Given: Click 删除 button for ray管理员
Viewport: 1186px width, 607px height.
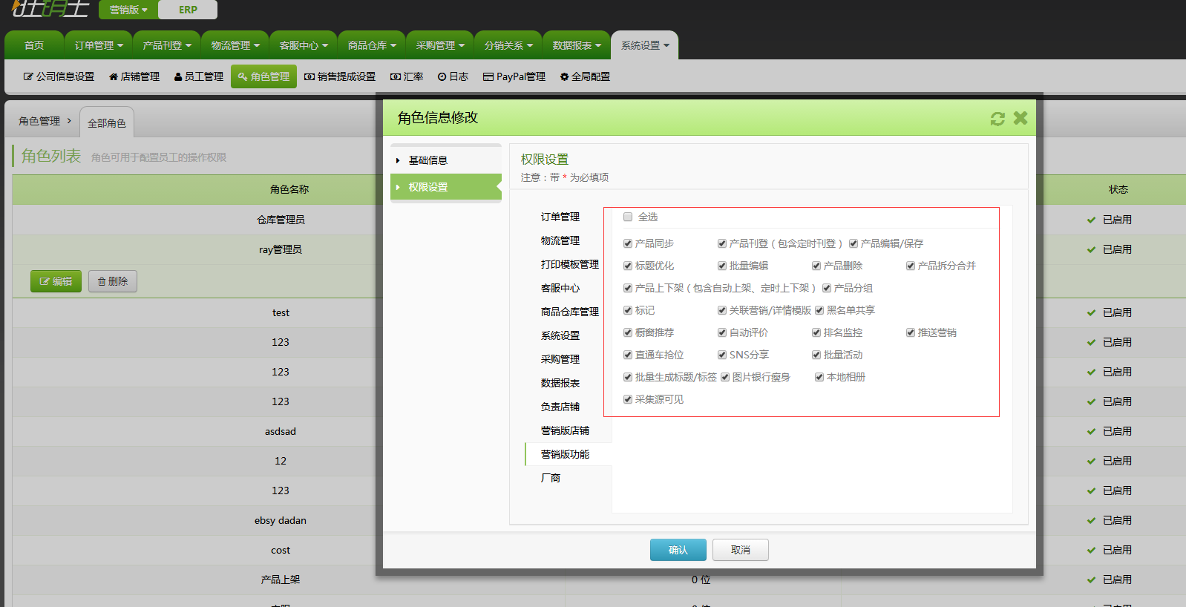Looking at the screenshot, I should pyautogui.click(x=113, y=281).
